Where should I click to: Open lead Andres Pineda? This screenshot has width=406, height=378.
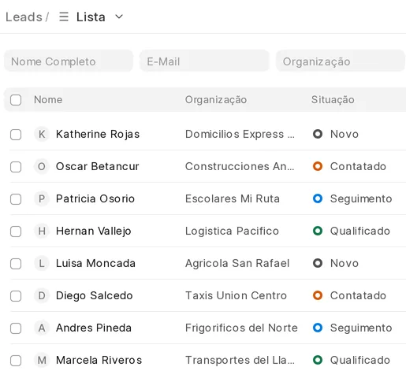[94, 328]
